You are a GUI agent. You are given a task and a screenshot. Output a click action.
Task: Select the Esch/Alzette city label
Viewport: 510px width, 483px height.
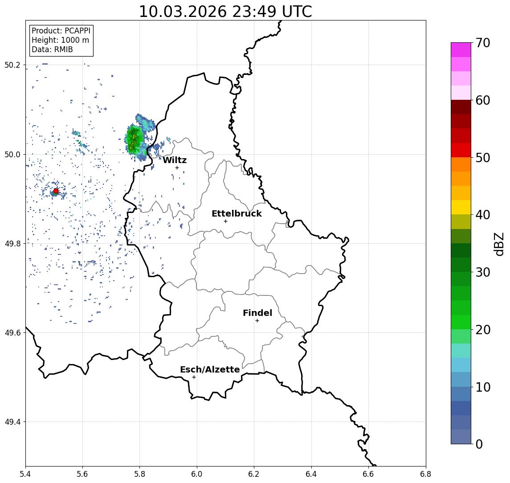click(x=210, y=370)
